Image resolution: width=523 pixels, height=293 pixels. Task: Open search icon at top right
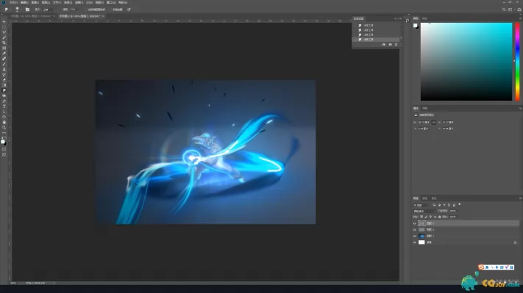pos(504,10)
